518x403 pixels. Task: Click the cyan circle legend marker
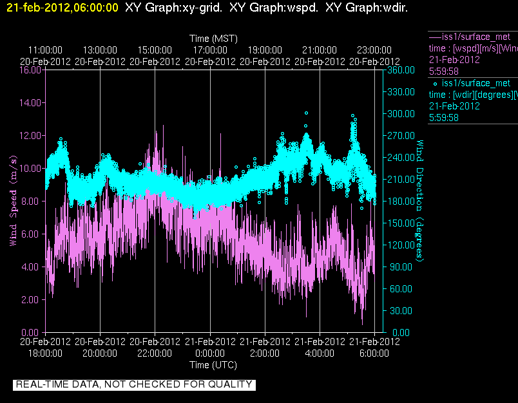coord(435,84)
